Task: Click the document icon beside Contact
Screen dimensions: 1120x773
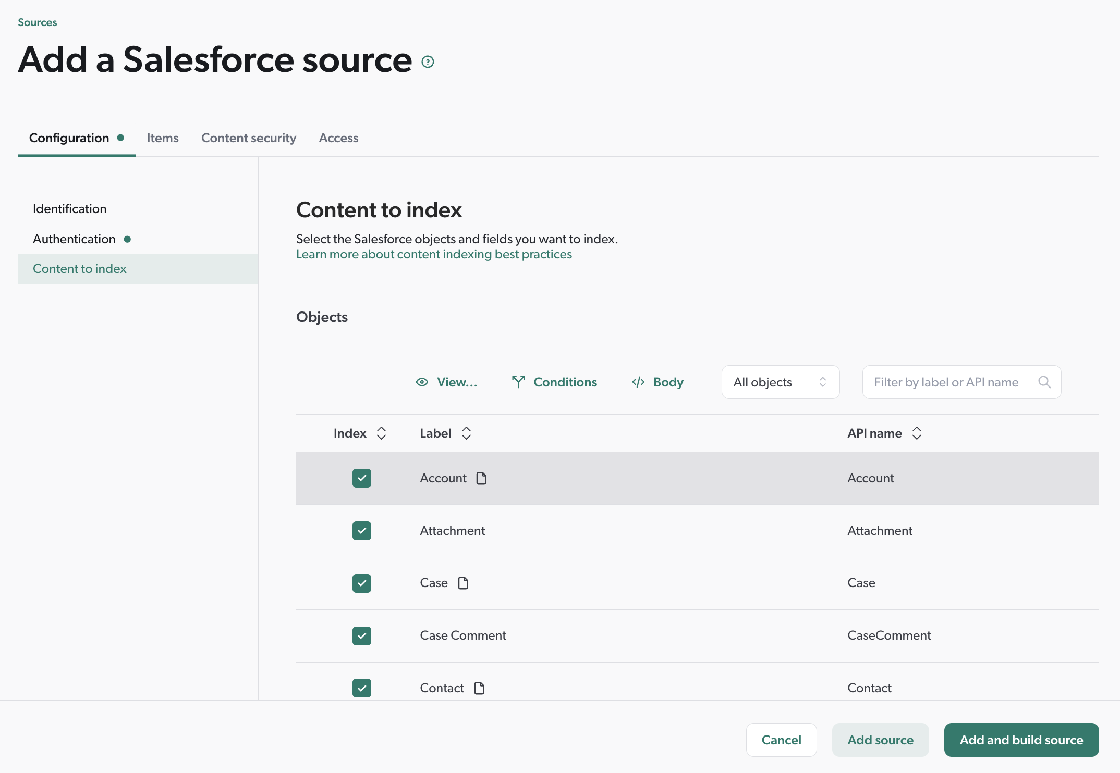Action: (479, 688)
